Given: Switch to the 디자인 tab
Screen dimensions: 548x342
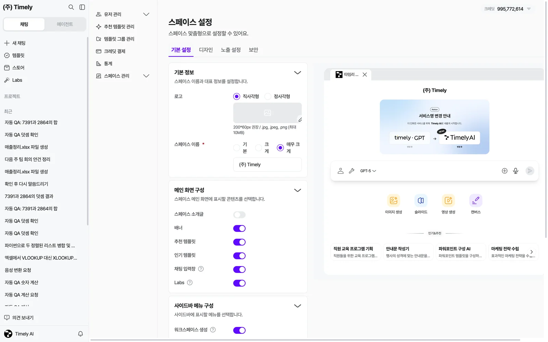Looking at the screenshot, I should [206, 50].
